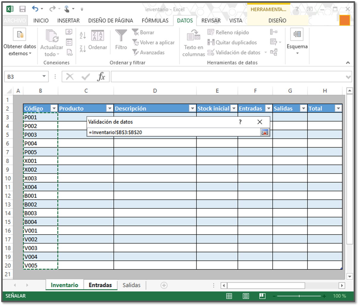Apply the Filtro tool in the ribbon
This screenshot has height=306, width=359.
point(121,41)
